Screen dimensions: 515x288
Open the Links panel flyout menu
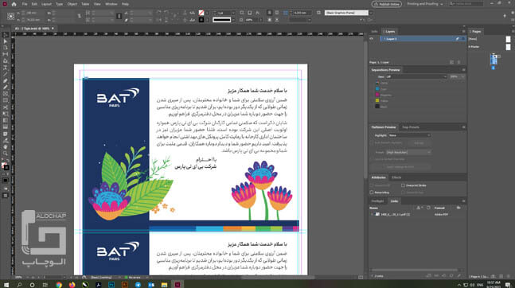tap(463, 201)
